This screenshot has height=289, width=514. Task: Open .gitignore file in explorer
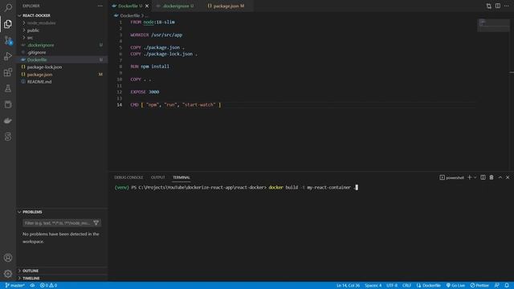click(x=36, y=52)
